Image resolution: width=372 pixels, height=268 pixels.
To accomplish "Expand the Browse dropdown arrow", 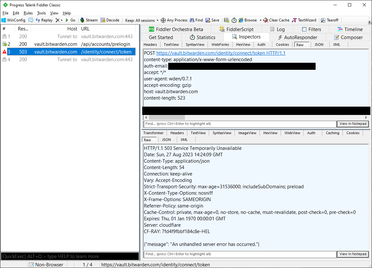I will [x=260, y=20].
